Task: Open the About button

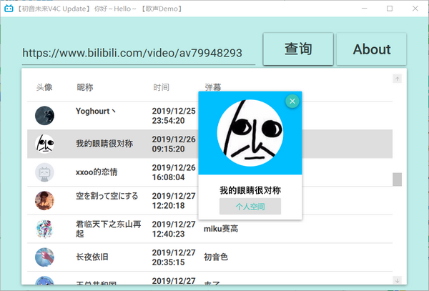Action: click(371, 49)
